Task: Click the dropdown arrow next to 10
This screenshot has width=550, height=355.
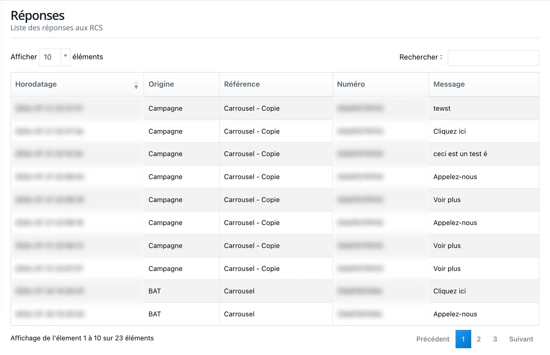Action: (x=65, y=56)
